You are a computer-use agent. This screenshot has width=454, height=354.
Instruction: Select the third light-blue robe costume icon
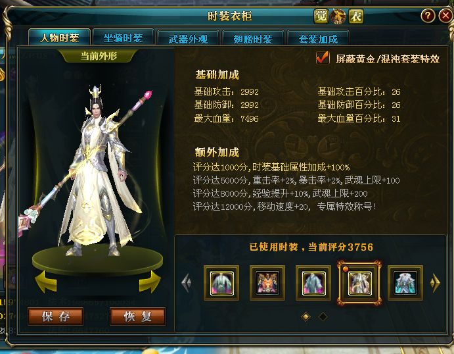click(313, 283)
